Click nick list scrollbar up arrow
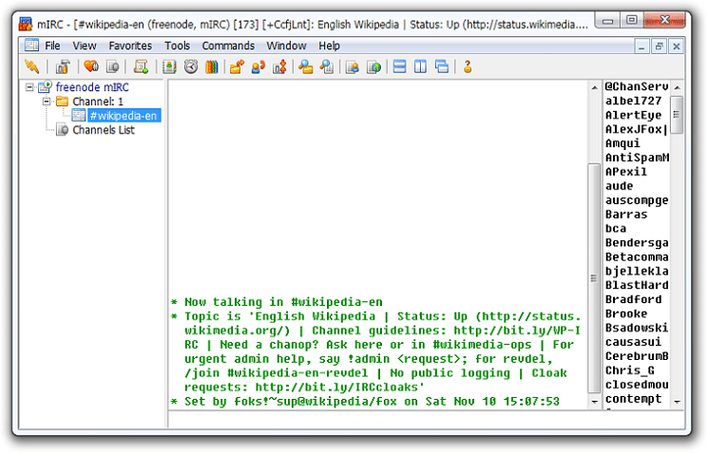Screen dimensions: 708x453 (x=677, y=87)
